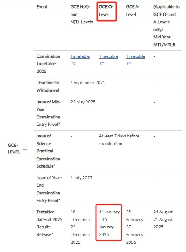Click the GCE A-Level column header
186x252 pixels.
pyautogui.click(x=133, y=11)
